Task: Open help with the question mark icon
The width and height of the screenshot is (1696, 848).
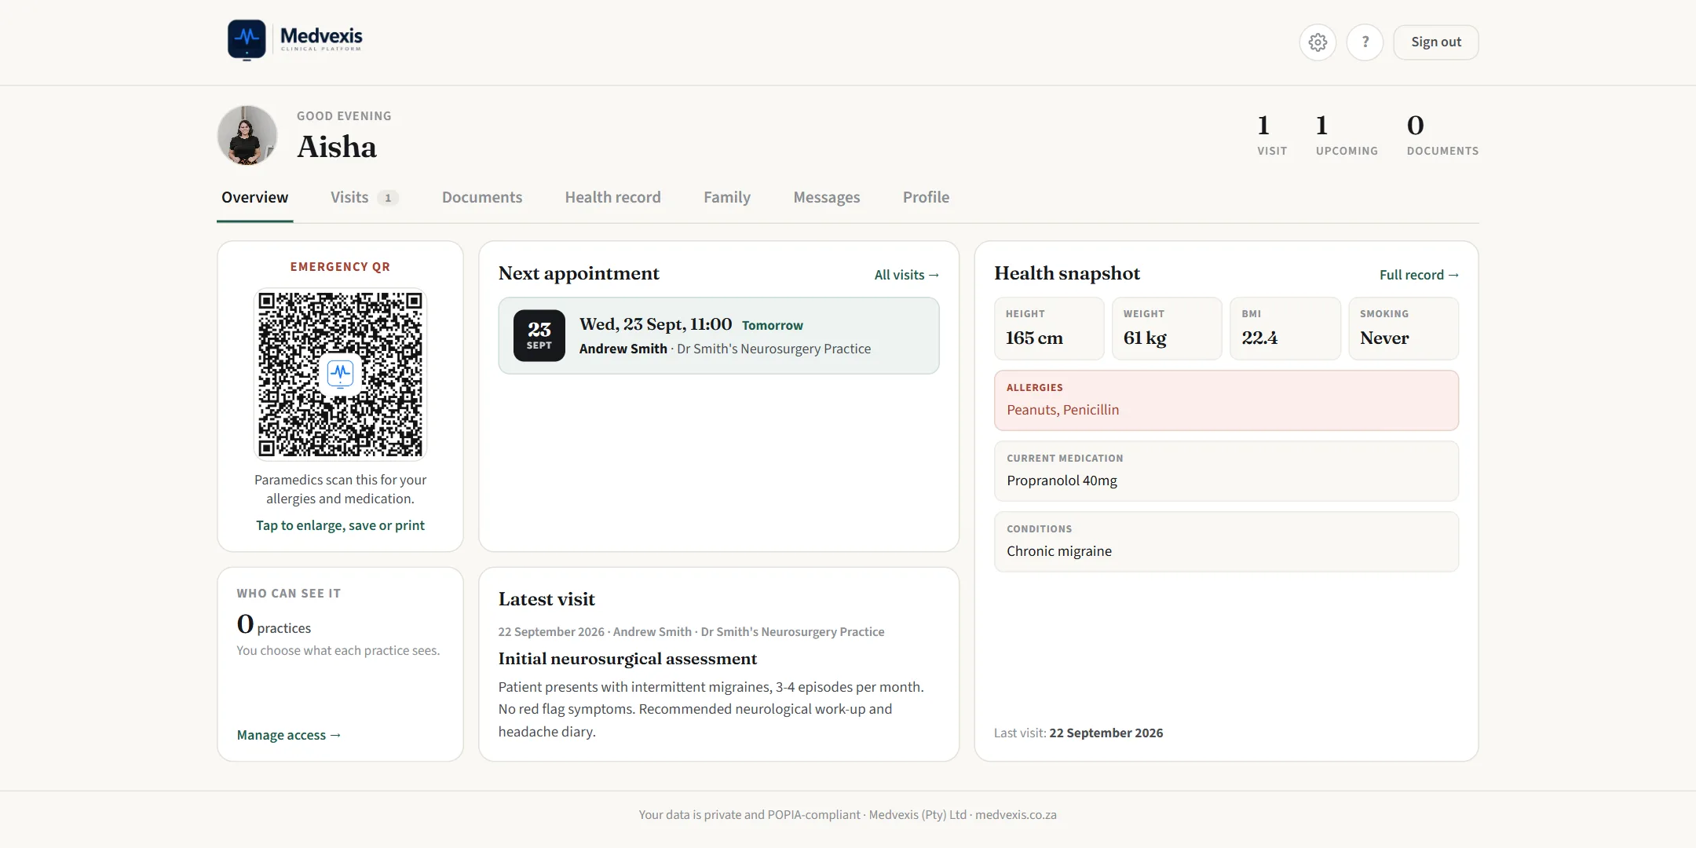Action: (x=1365, y=42)
